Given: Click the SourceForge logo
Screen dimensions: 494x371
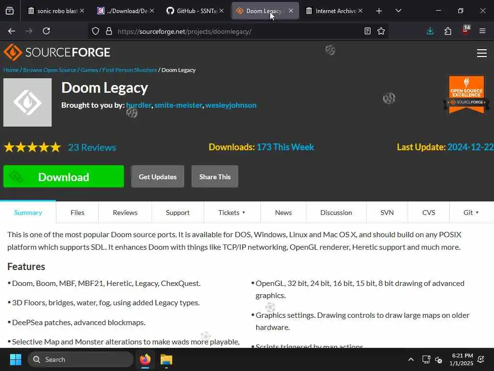Looking at the screenshot, I should tap(57, 52).
